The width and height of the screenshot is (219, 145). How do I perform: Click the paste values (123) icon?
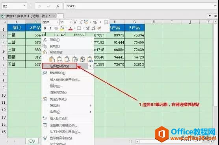(59, 59)
